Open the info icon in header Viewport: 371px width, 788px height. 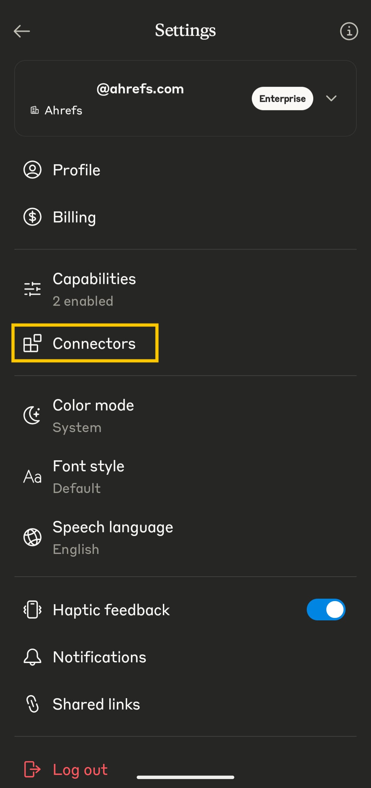click(x=349, y=31)
